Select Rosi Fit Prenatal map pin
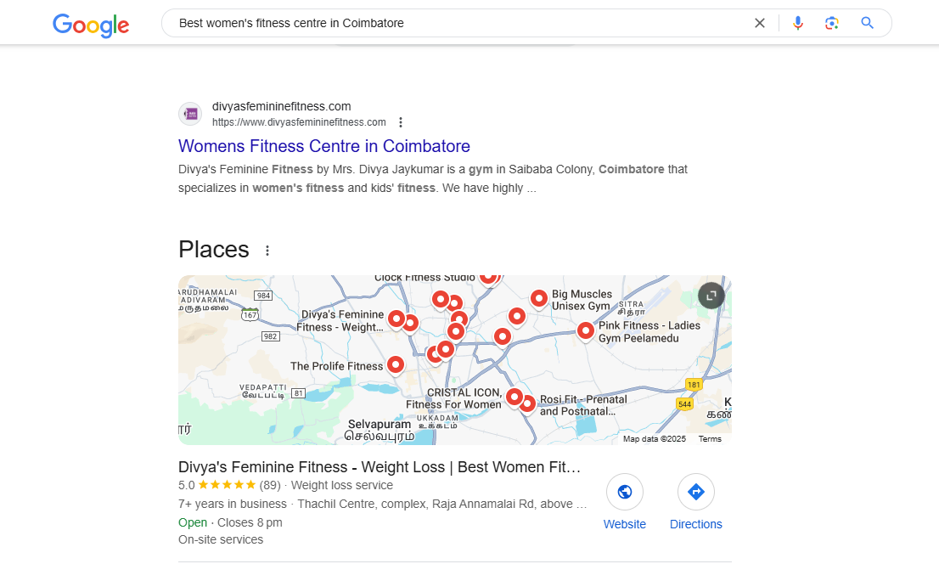The height and width of the screenshot is (564, 939). click(x=527, y=403)
